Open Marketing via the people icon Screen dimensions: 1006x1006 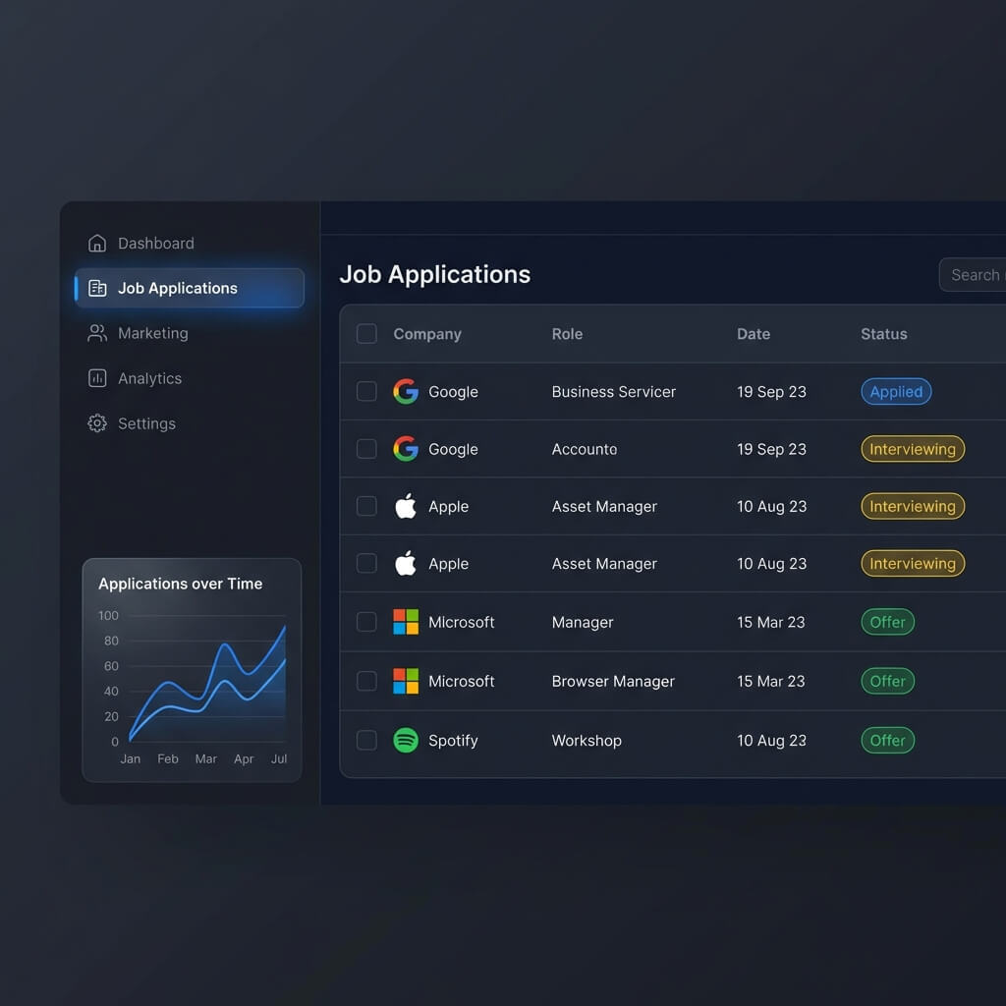(x=96, y=333)
